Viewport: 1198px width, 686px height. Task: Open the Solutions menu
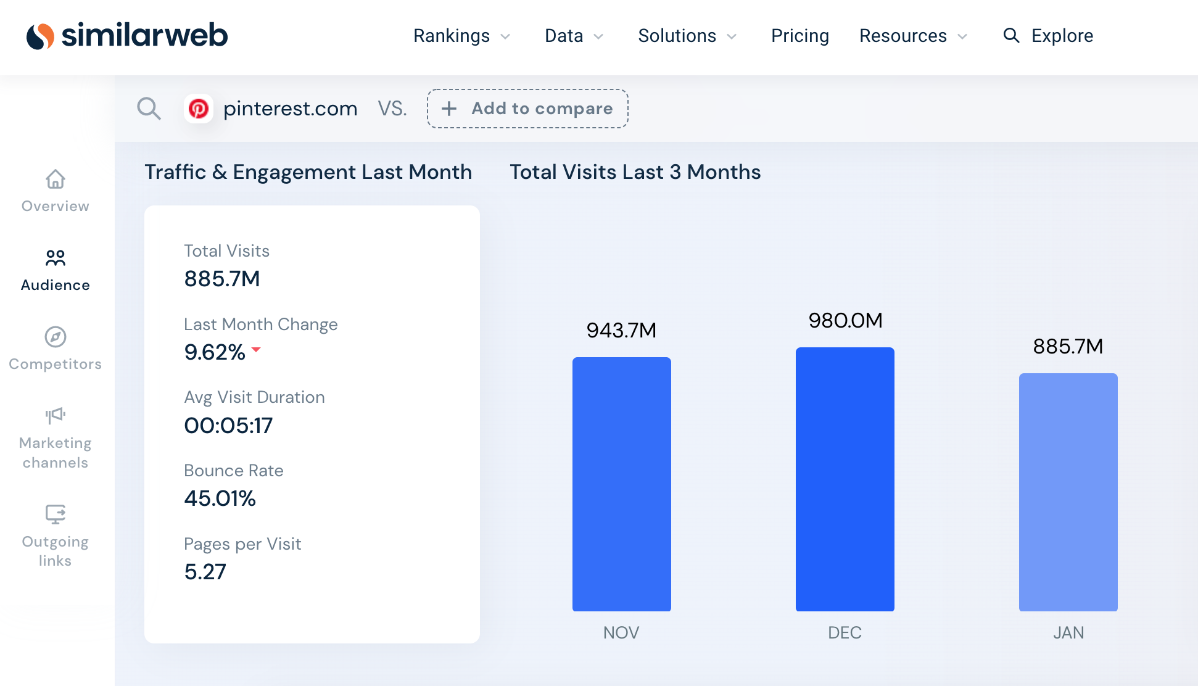(688, 36)
